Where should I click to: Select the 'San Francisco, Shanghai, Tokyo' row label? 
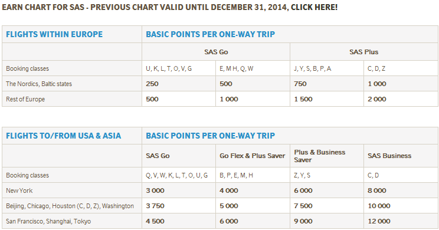point(48,221)
